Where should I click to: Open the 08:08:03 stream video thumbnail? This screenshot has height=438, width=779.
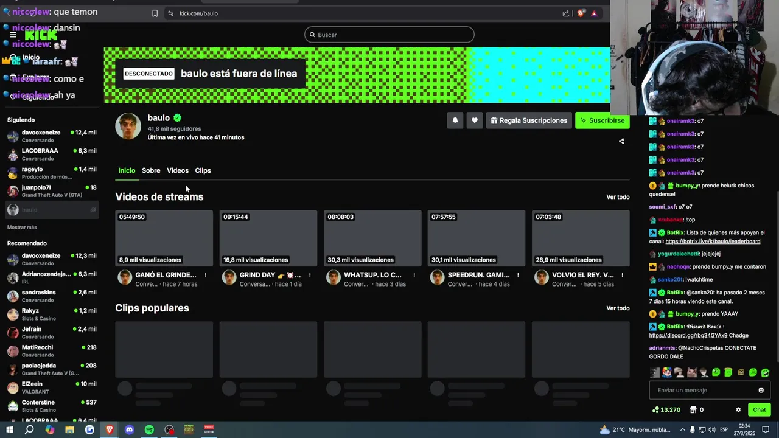(x=372, y=238)
